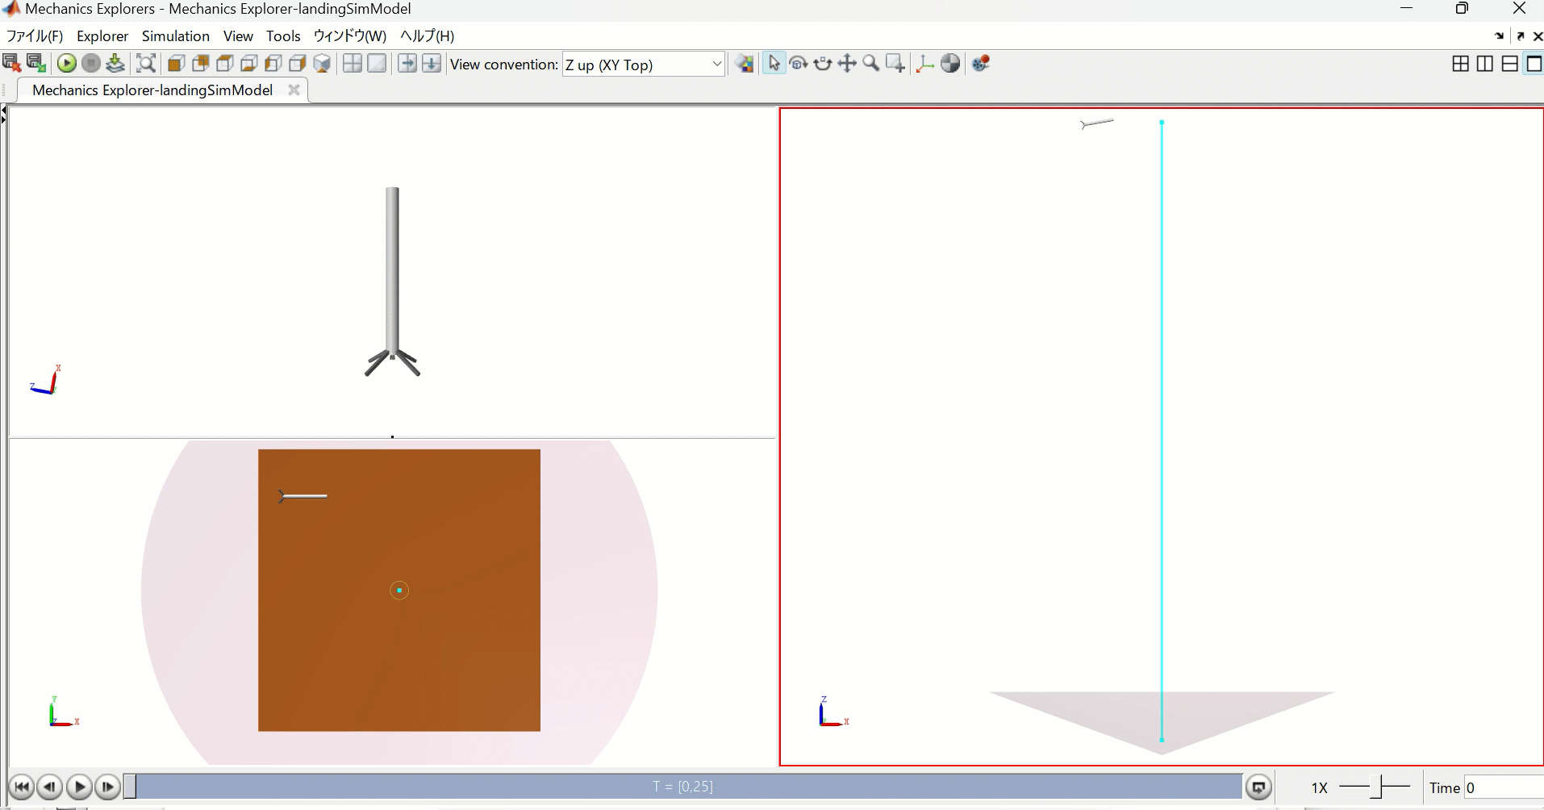The image size is (1544, 810).
Task: Select the Pan tool icon
Action: [847, 64]
